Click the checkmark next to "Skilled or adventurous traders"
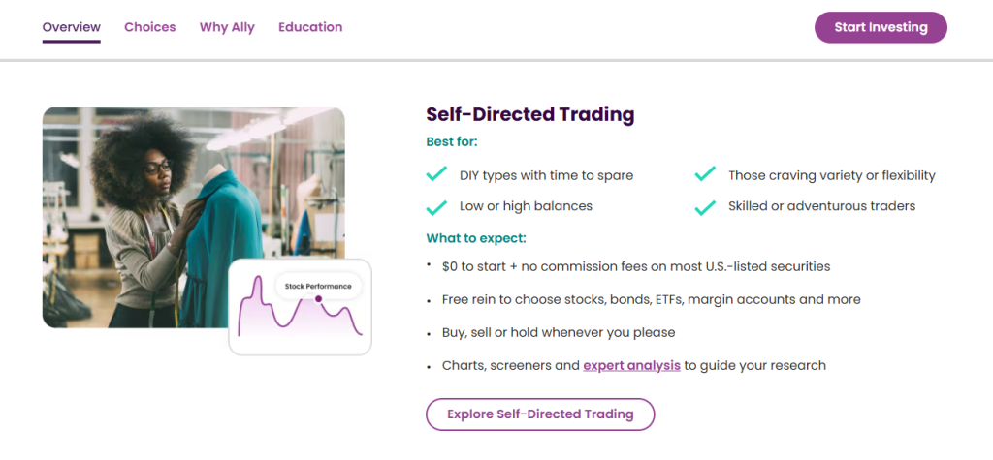 [705, 206]
